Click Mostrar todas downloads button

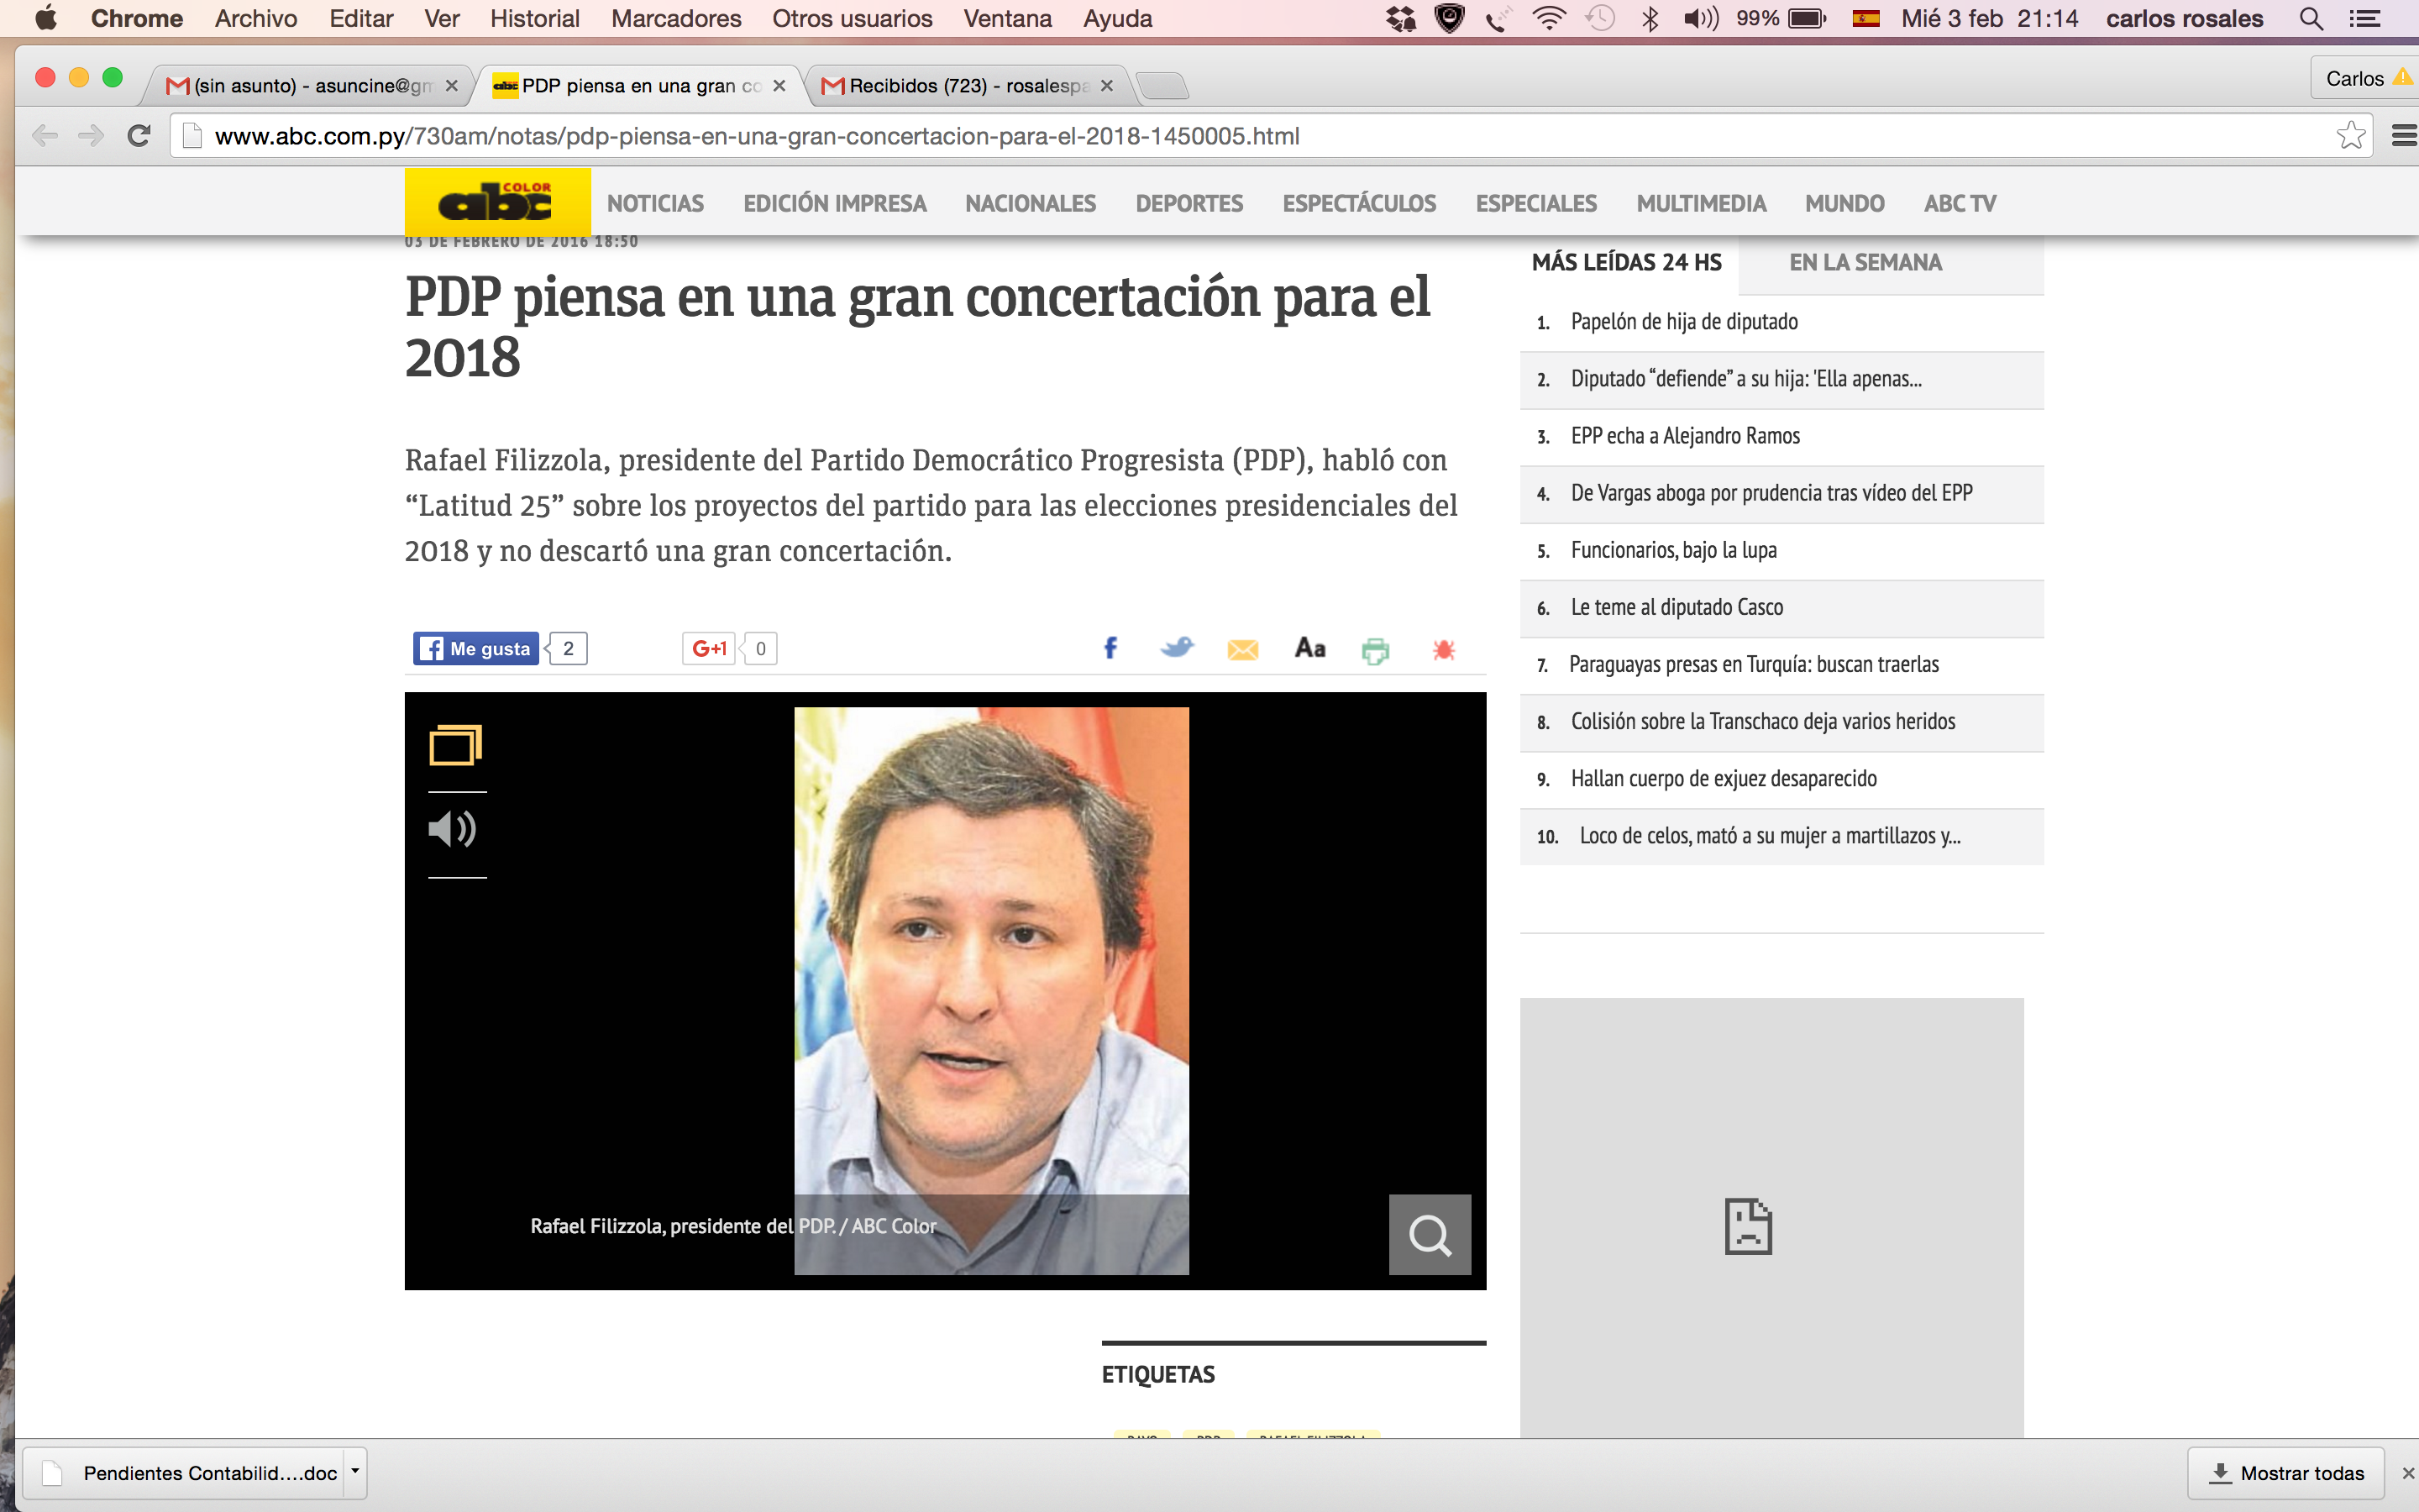tap(2286, 1473)
